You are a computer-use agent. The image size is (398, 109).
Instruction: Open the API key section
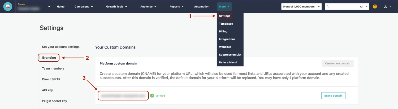tap(47, 90)
